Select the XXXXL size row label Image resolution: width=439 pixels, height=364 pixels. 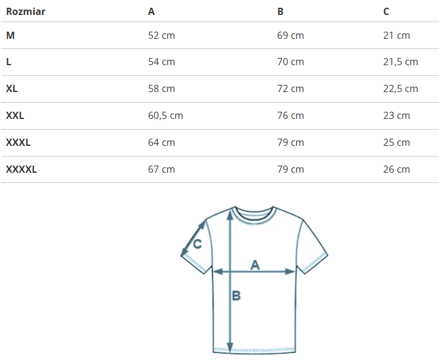coord(22,169)
